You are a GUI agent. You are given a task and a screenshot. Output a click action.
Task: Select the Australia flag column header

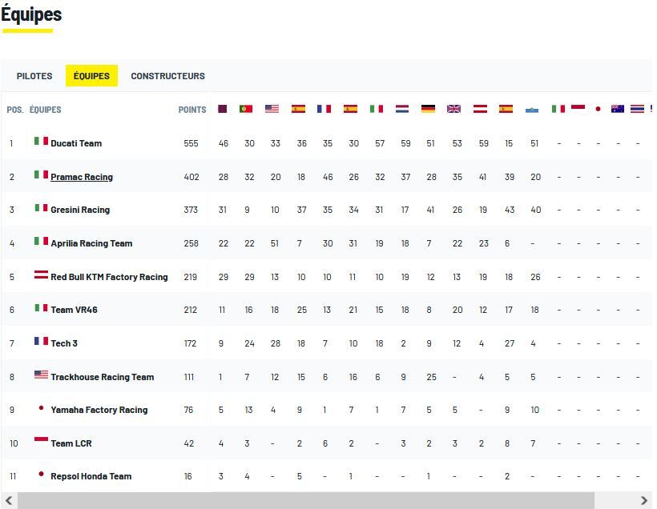click(618, 109)
